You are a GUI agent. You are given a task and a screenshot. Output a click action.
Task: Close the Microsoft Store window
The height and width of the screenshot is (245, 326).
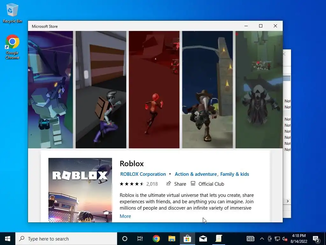[275, 26]
